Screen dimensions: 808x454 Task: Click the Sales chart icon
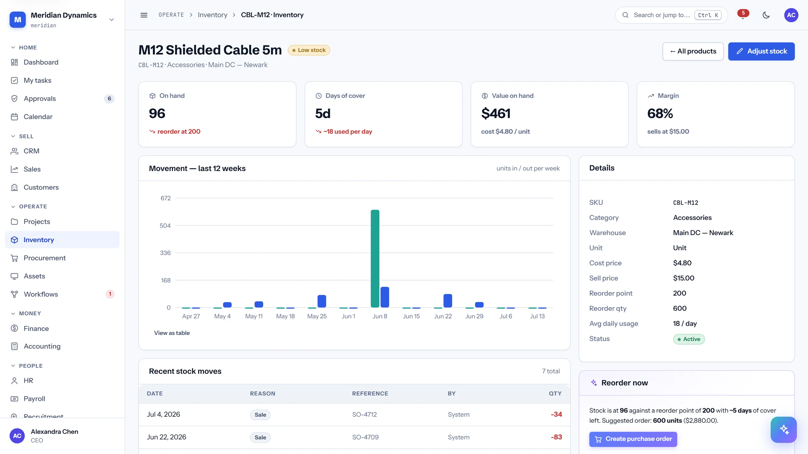pyautogui.click(x=14, y=169)
